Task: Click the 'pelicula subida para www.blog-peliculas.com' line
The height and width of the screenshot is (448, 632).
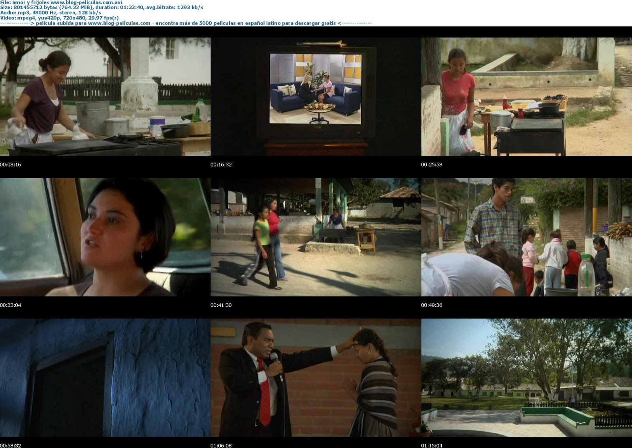Action: pos(186,23)
